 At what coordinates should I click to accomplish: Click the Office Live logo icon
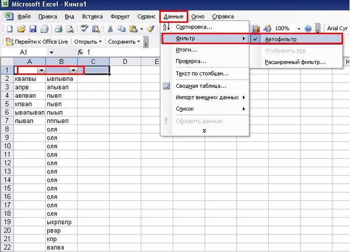(x=9, y=42)
